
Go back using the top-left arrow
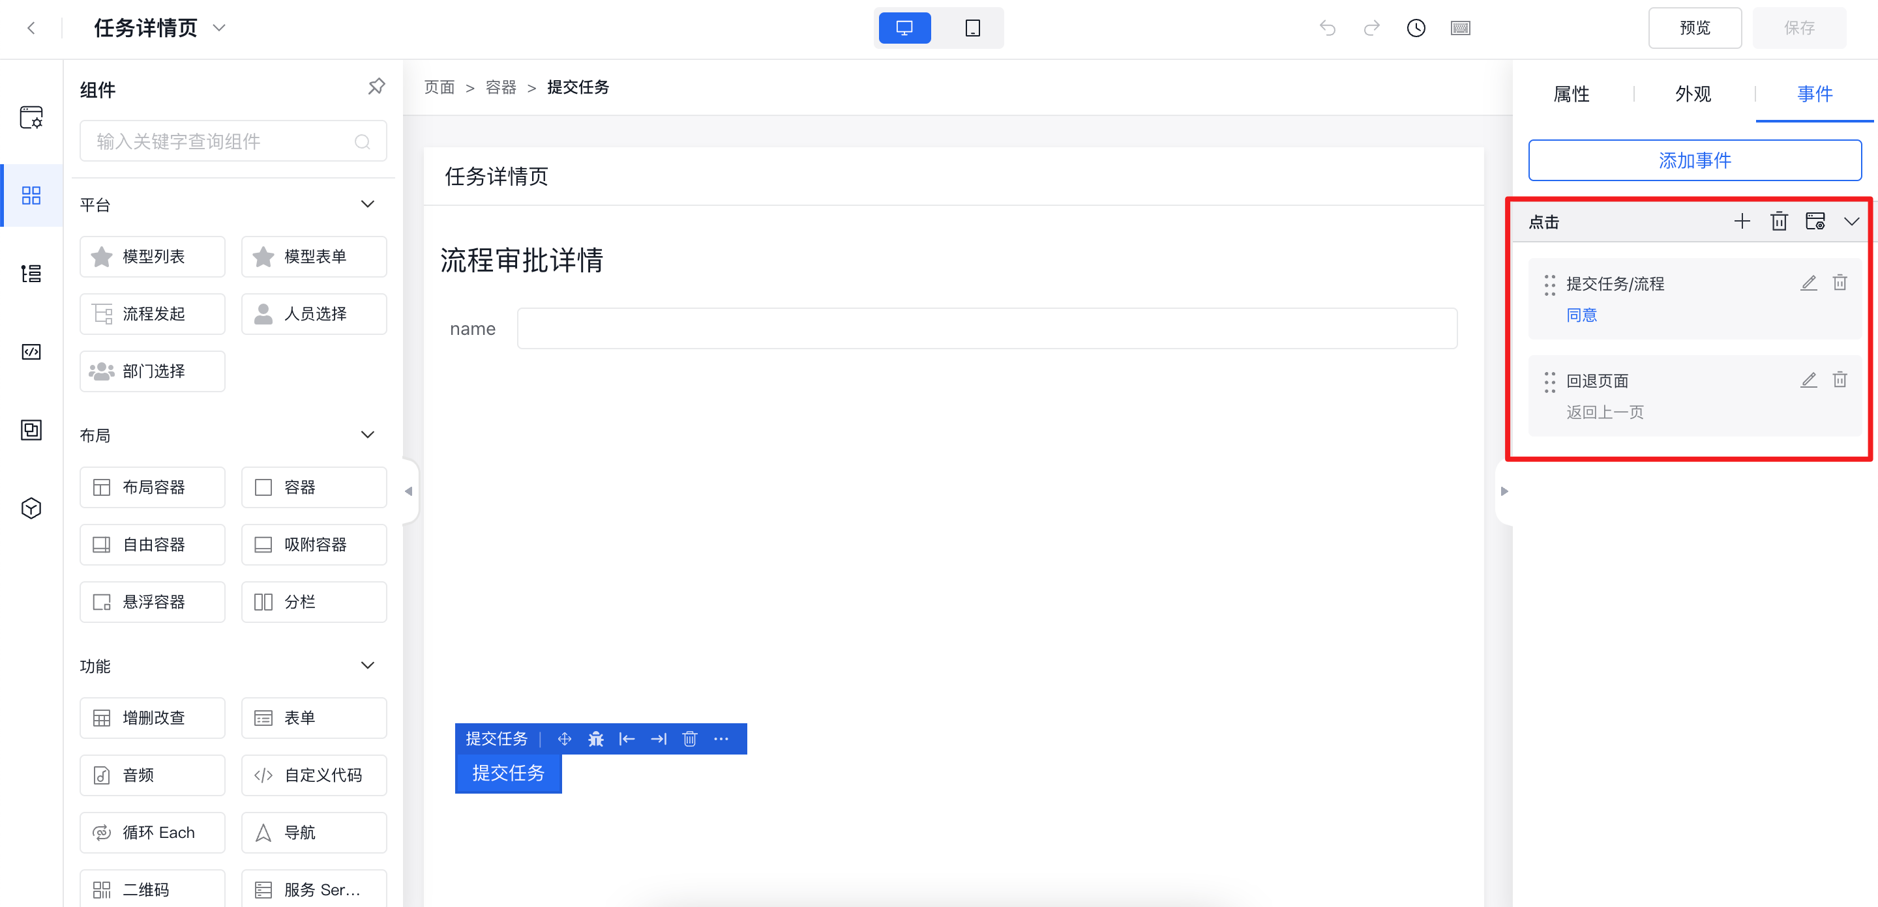pos(31,29)
